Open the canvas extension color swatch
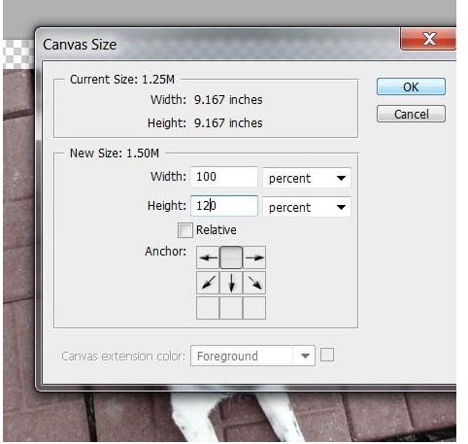468x444 pixels. 327,355
